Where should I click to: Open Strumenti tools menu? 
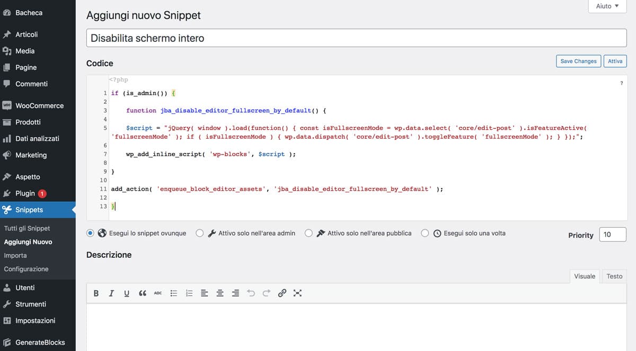click(38, 304)
